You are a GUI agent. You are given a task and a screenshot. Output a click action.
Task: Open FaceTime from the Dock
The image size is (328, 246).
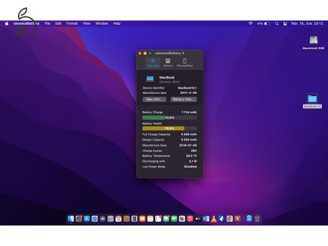[174, 219]
